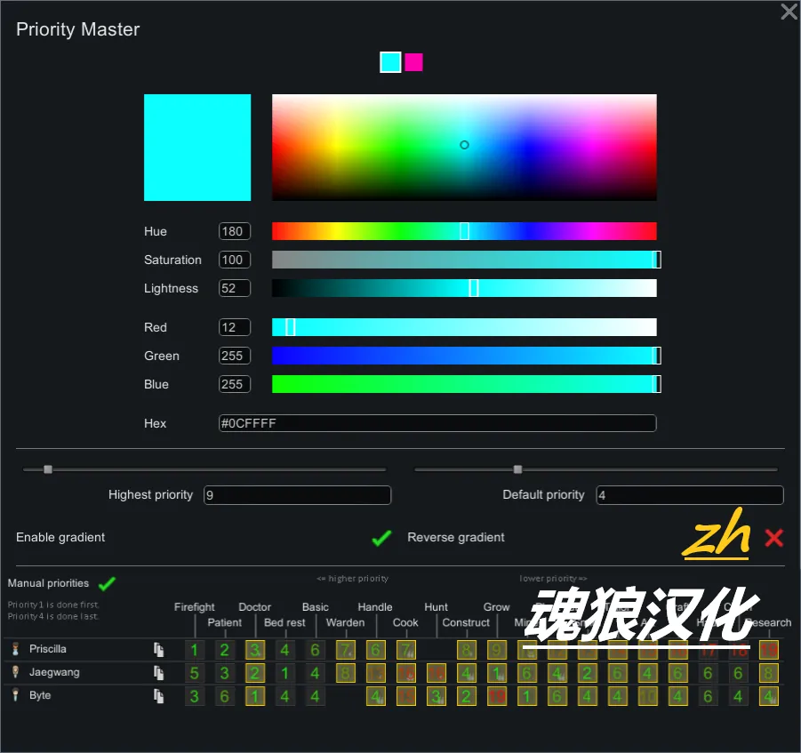Screen dimensions: 801x753
Task: Close the Priority Master window
Action: click(x=788, y=12)
